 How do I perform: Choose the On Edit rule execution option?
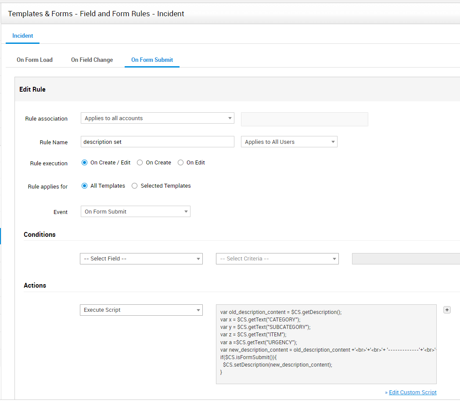click(x=180, y=162)
